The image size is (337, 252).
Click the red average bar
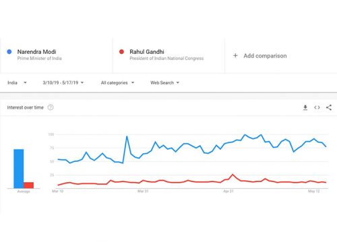28,185
